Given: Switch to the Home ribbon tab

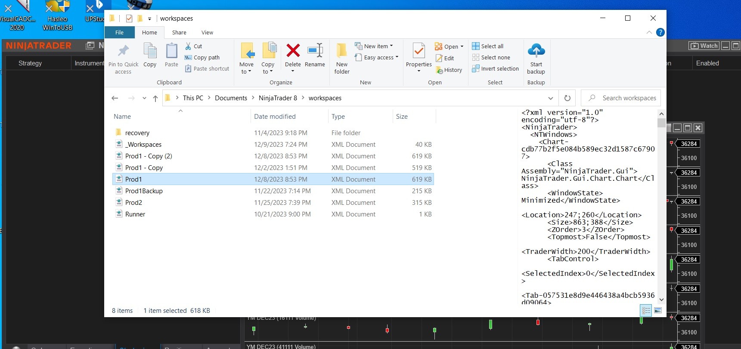Looking at the screenshot, I should click(149, 32).
